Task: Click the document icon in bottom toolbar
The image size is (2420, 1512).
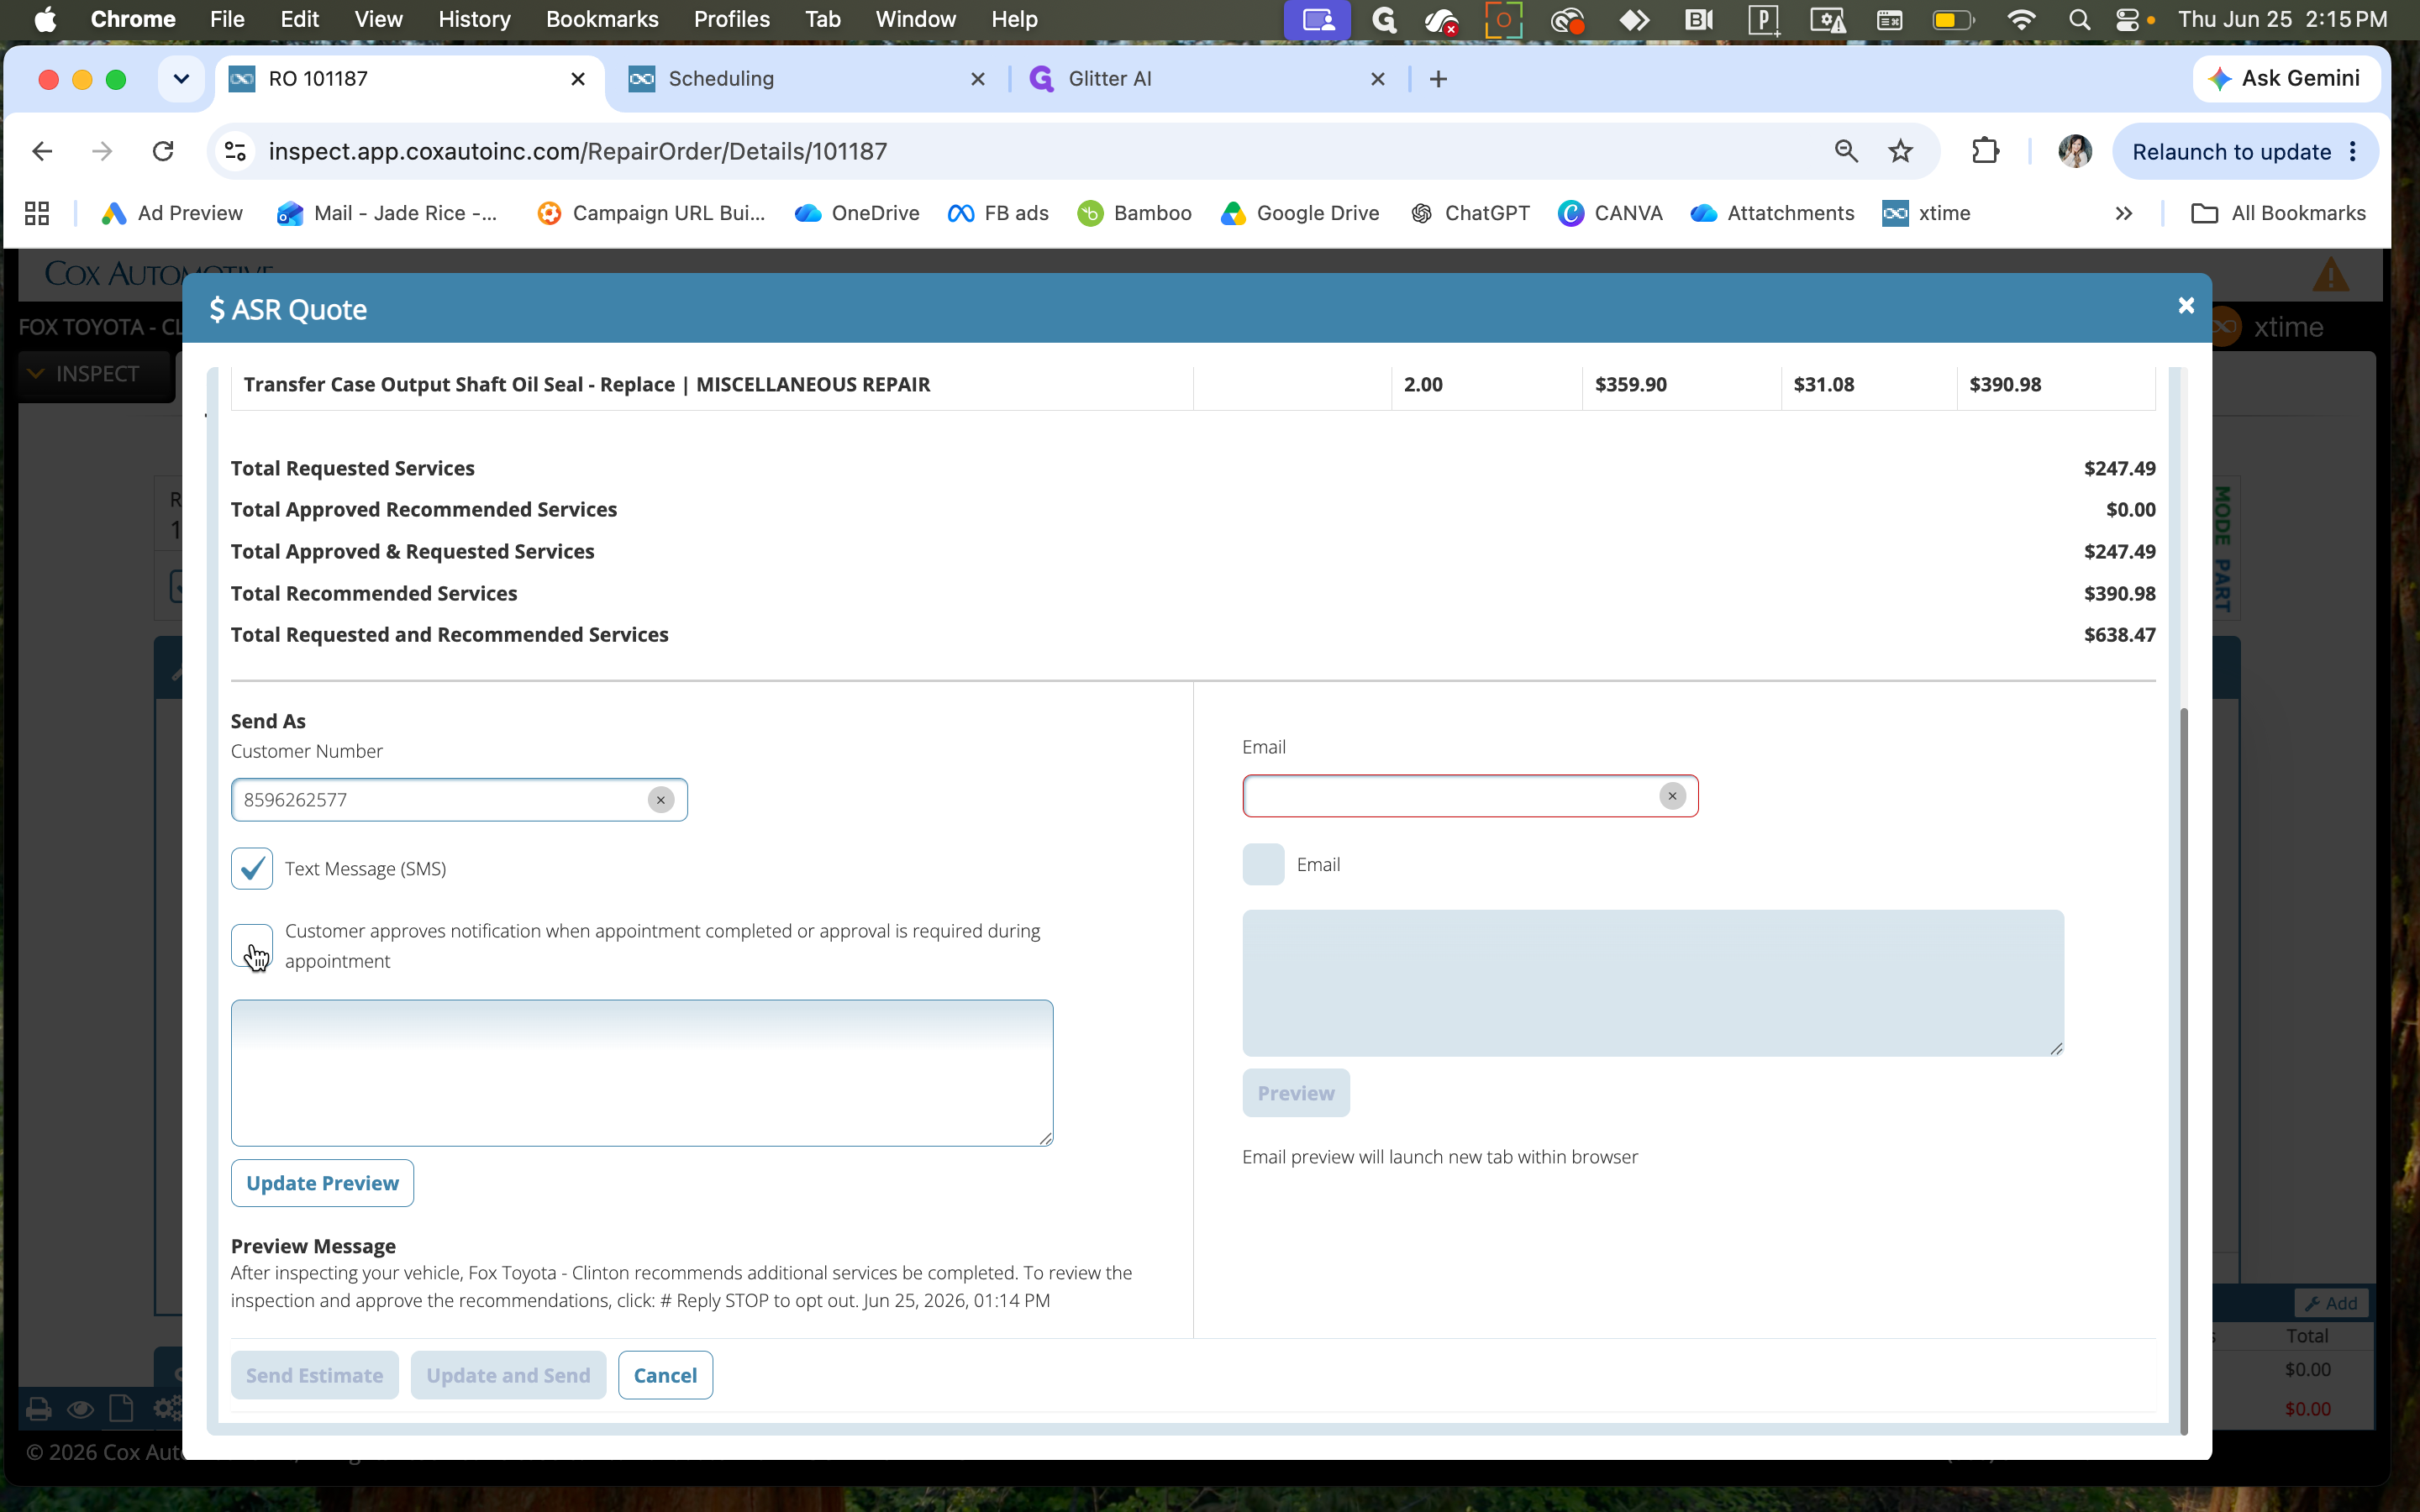Action: [121, 1408]
